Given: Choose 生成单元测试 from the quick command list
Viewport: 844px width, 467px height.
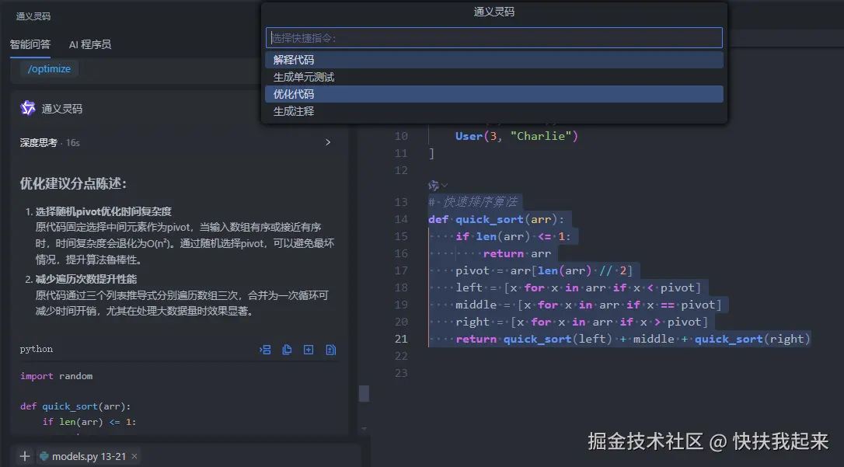Looking at the screenshot, I should tap(494, 77).
